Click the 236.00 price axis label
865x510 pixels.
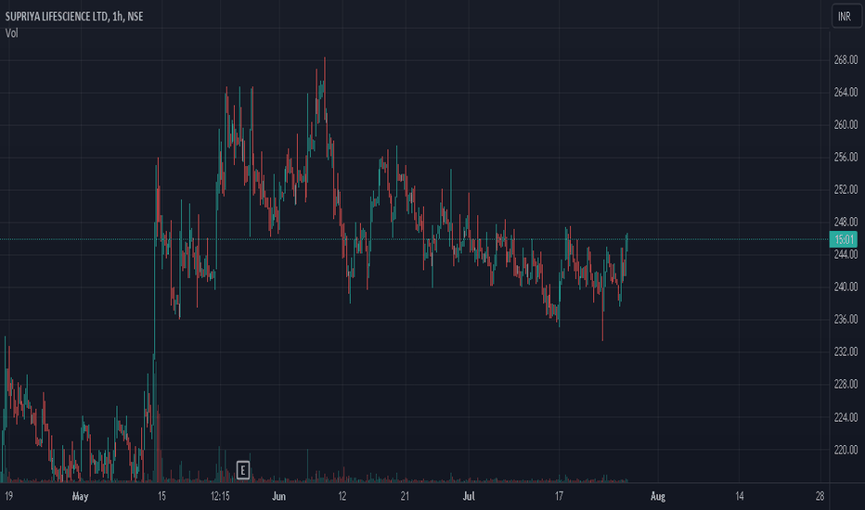click(846, 319)
